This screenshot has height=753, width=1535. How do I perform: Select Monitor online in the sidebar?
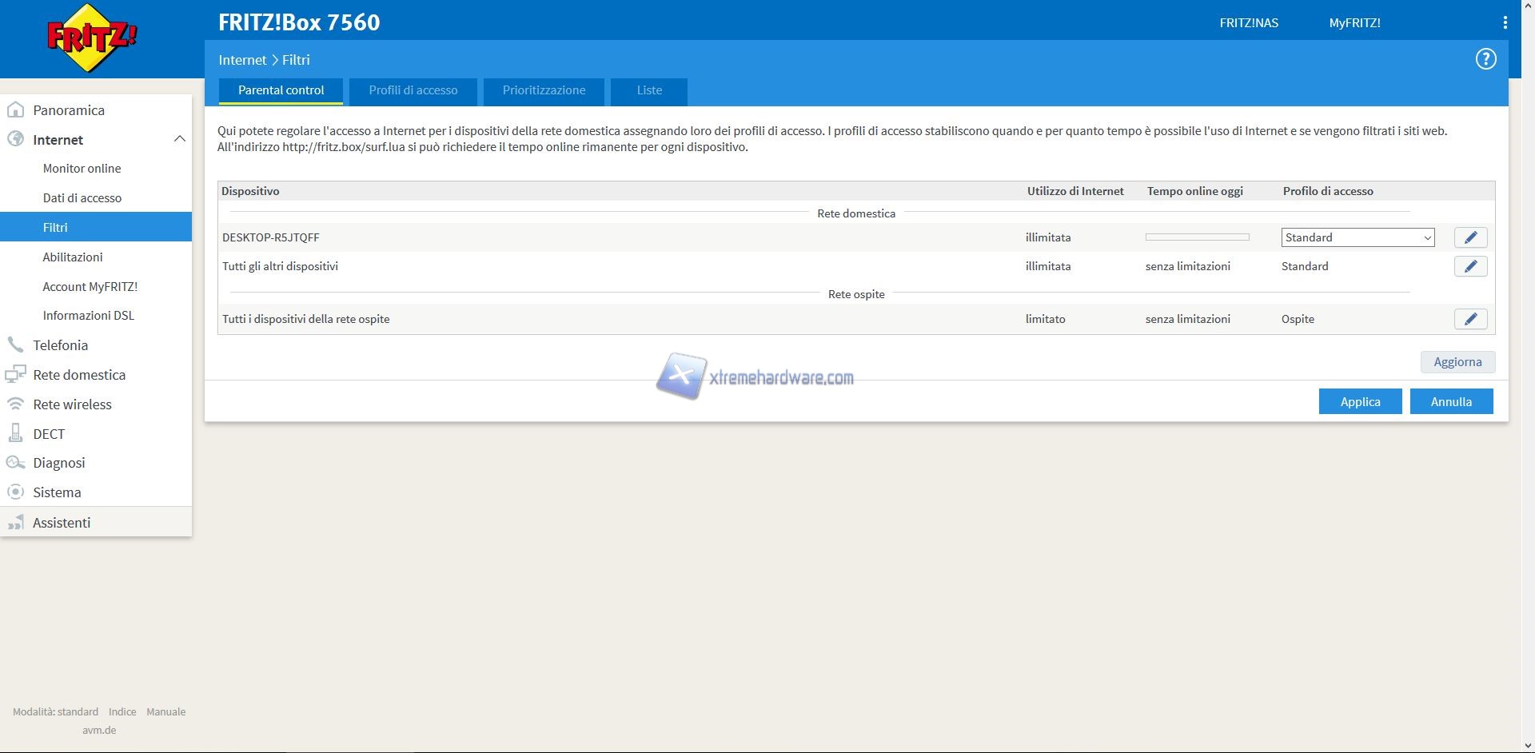[82, 169]
